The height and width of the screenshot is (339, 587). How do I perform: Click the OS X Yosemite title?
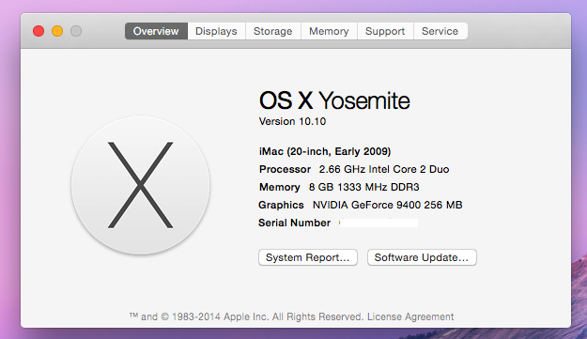tap(334, 100)
